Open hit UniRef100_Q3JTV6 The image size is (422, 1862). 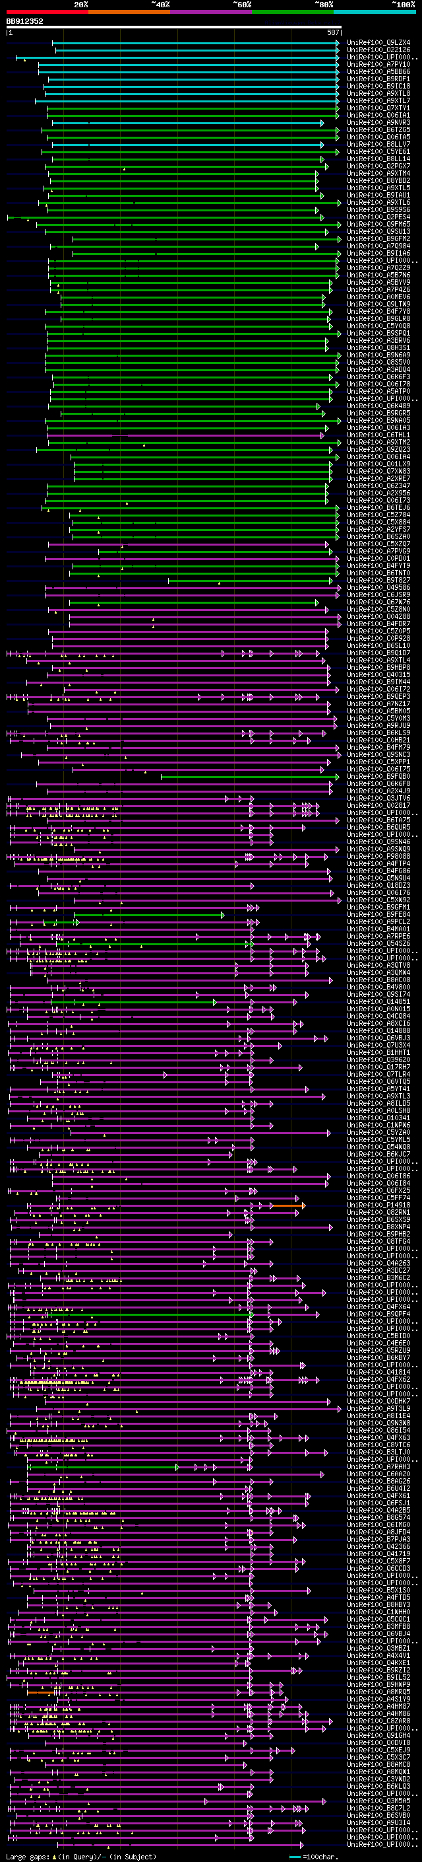click(378, 798)
